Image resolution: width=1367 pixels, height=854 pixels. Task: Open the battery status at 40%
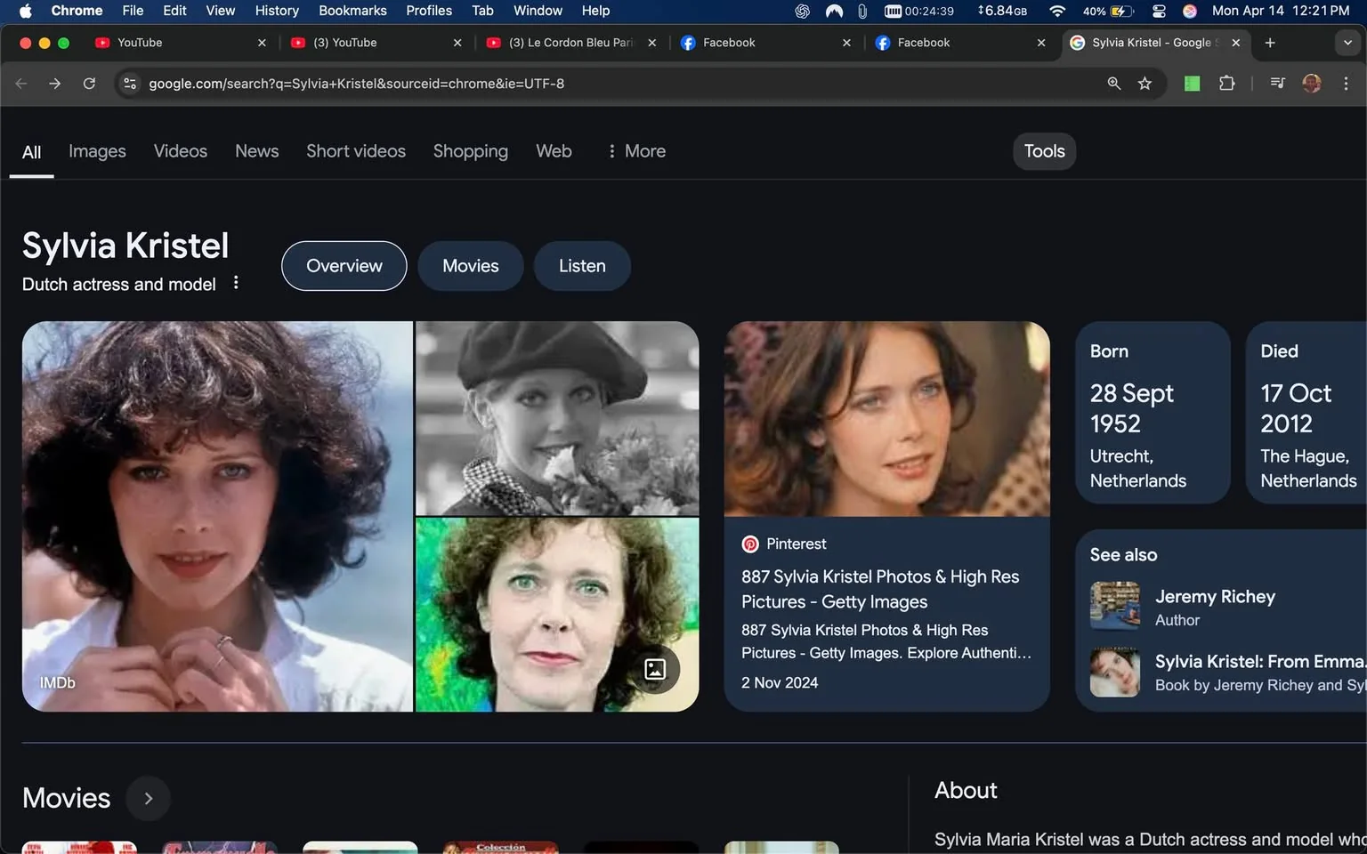pos(1108,11)
